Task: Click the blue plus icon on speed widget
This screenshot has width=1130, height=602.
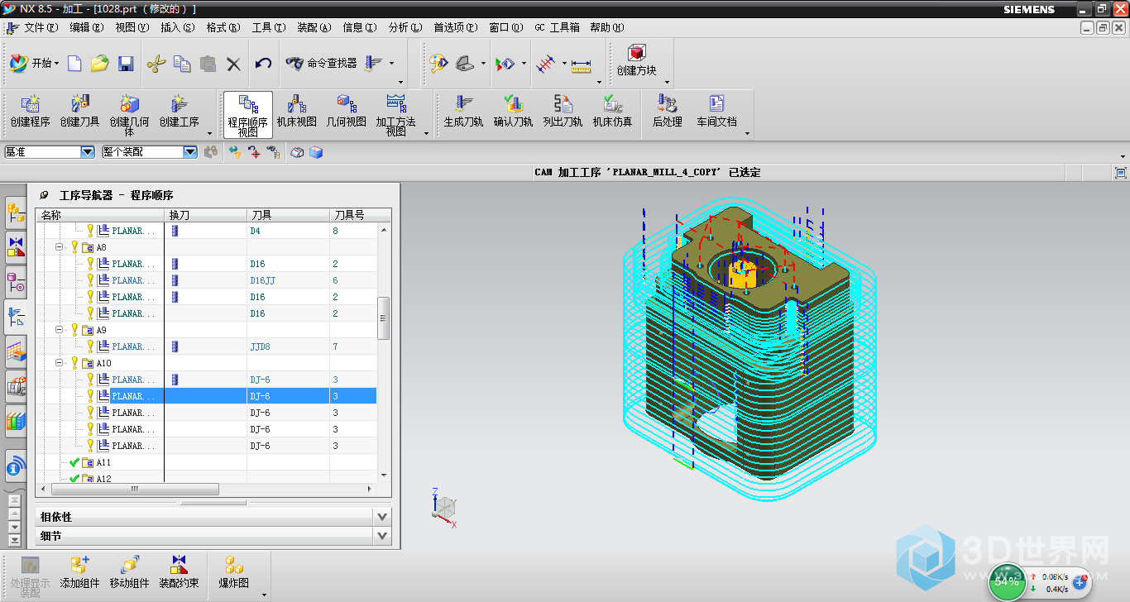Action: (1079, 583)
